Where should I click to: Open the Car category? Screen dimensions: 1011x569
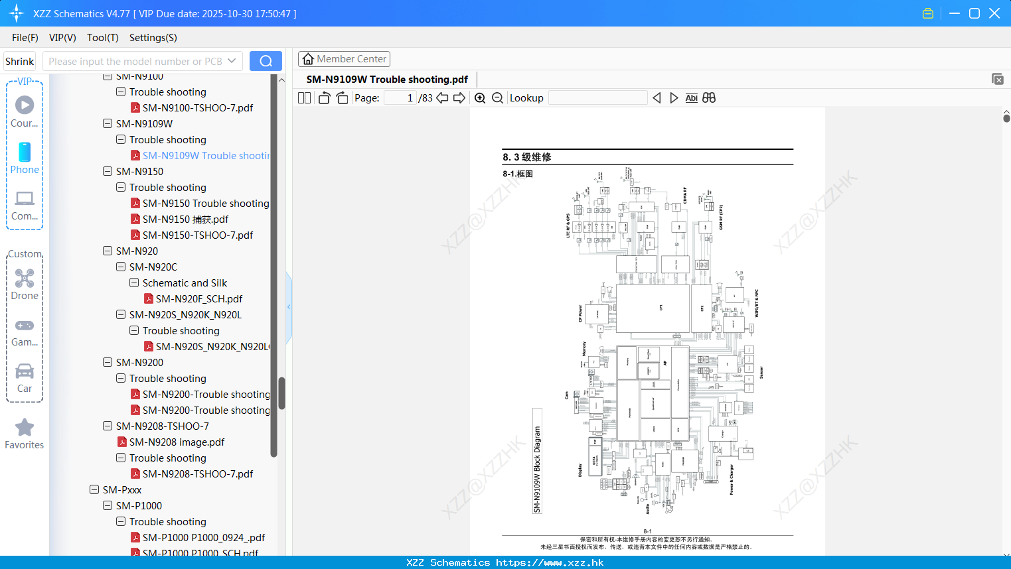tap(25, 378)
